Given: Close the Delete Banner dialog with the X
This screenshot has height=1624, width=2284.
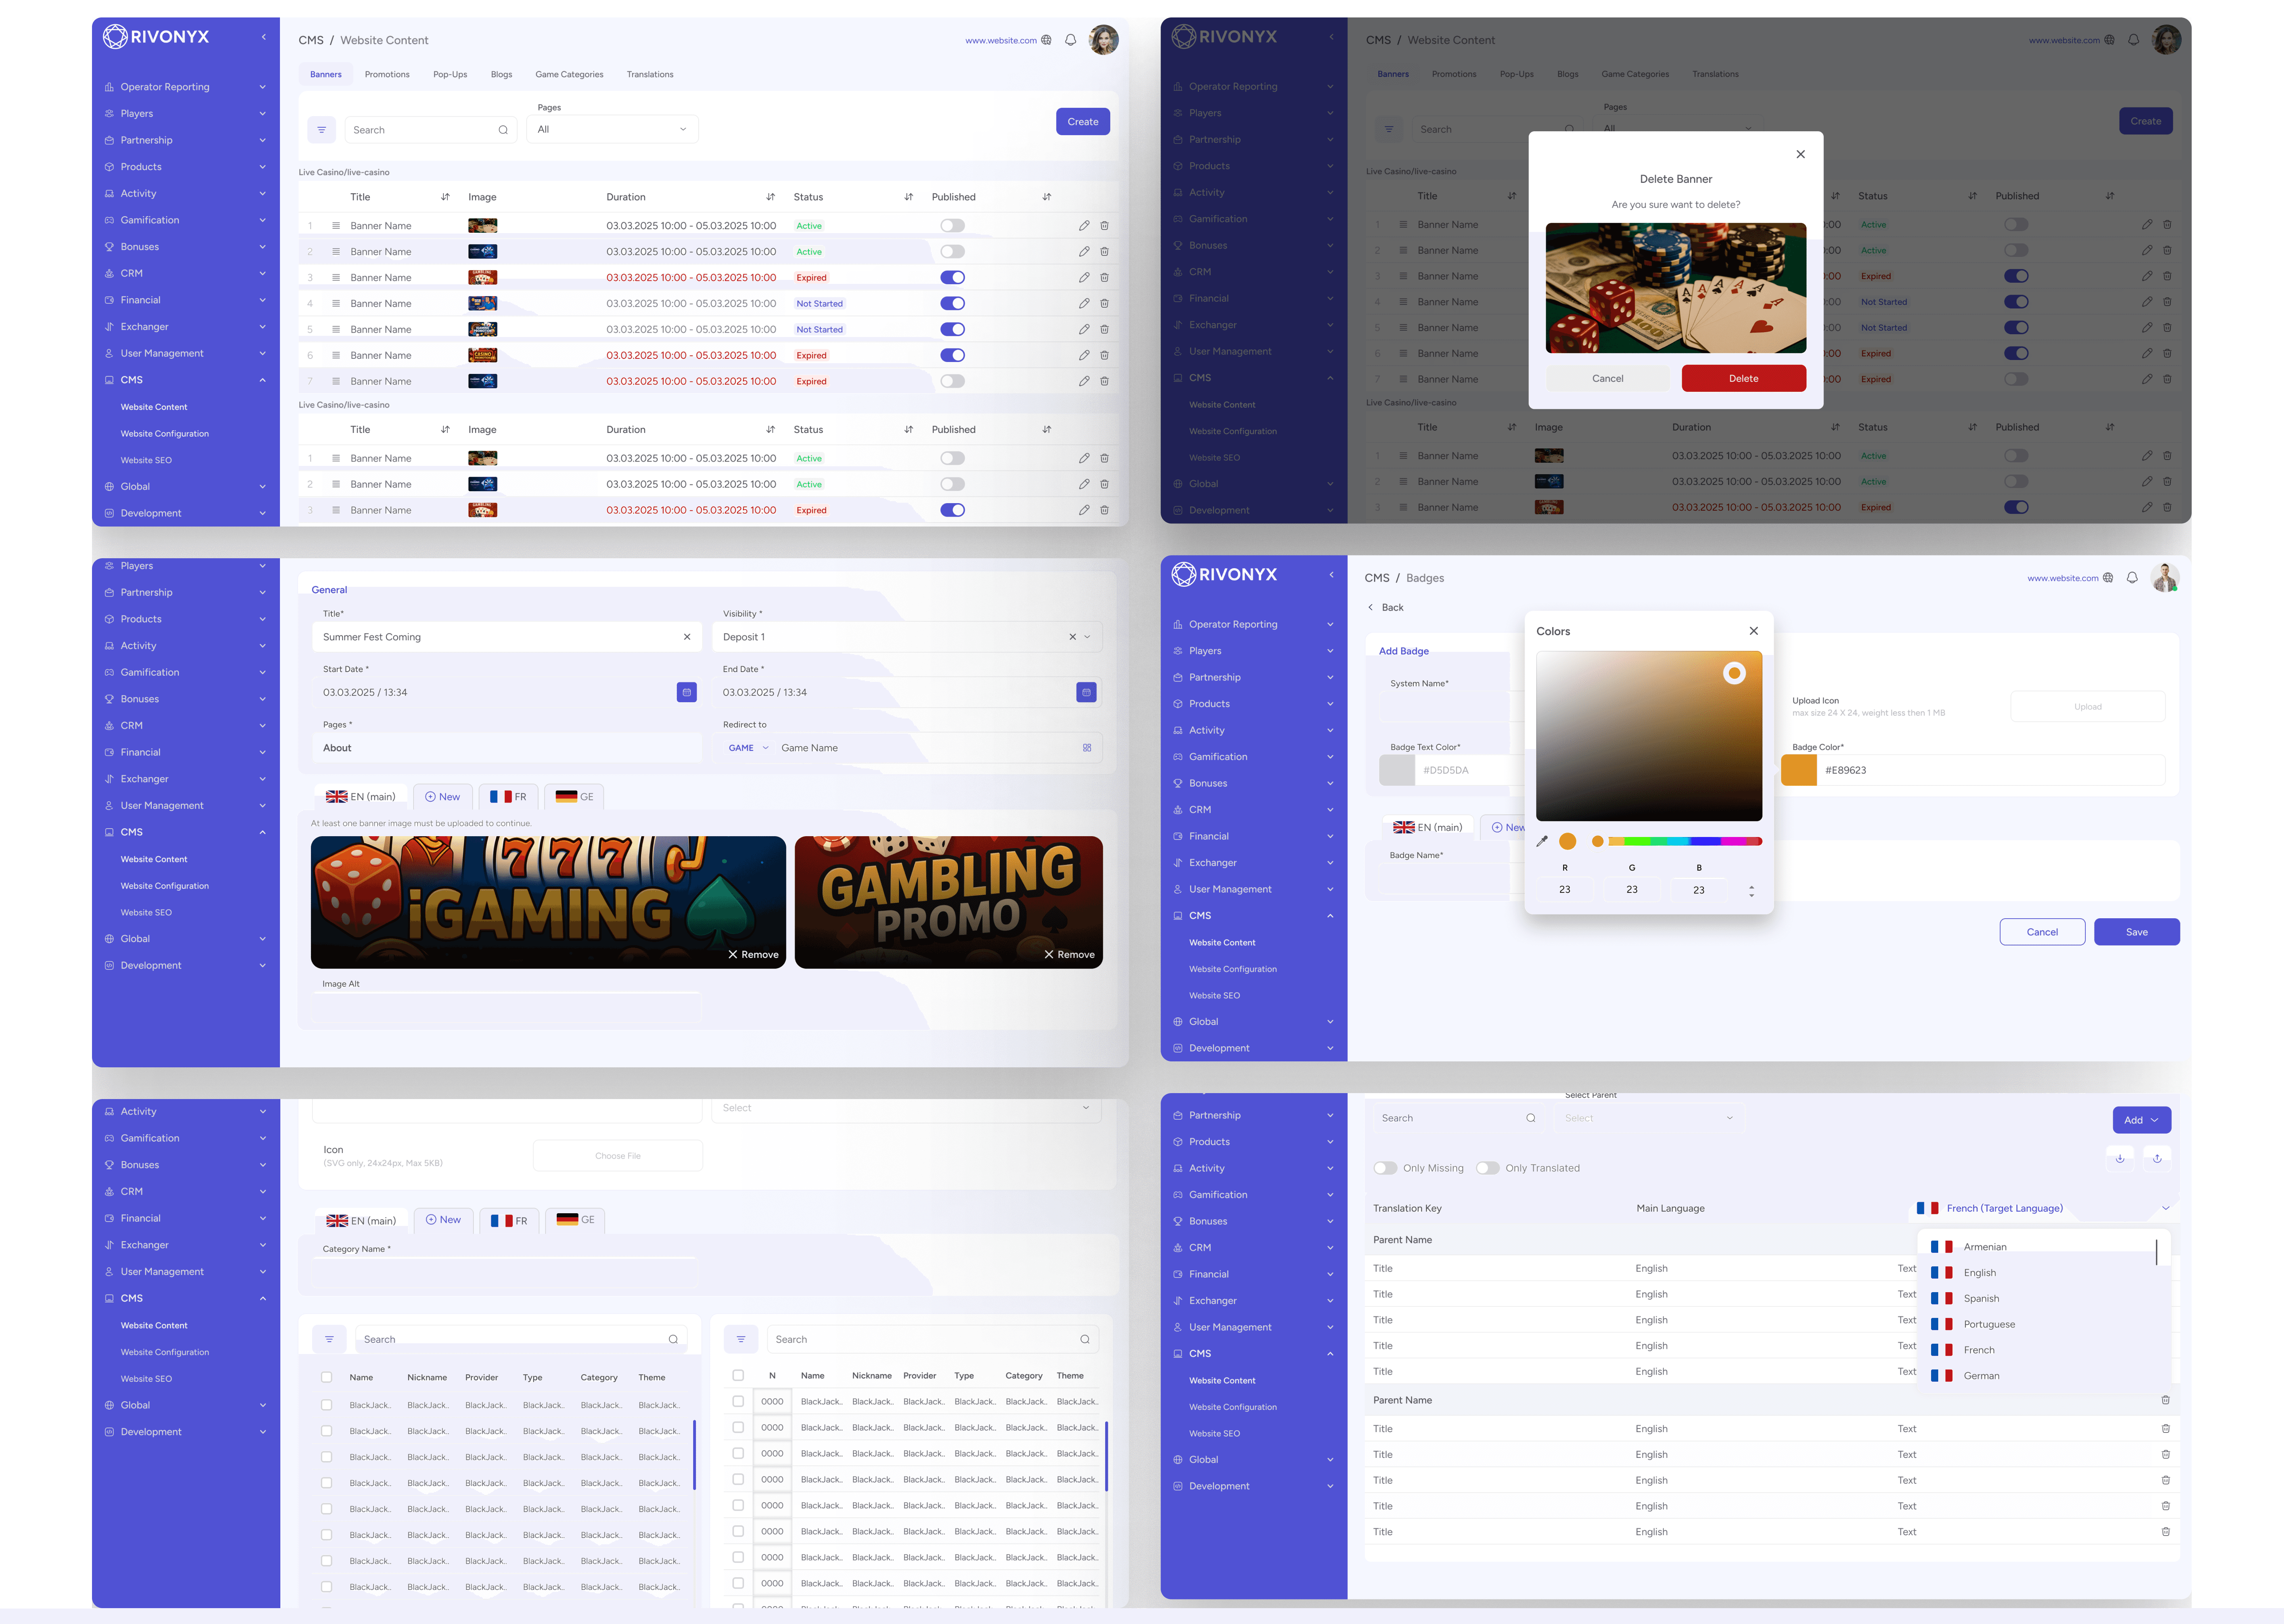Looking at the screenshot, I should pyautogui.click(x=1800, y=154).
